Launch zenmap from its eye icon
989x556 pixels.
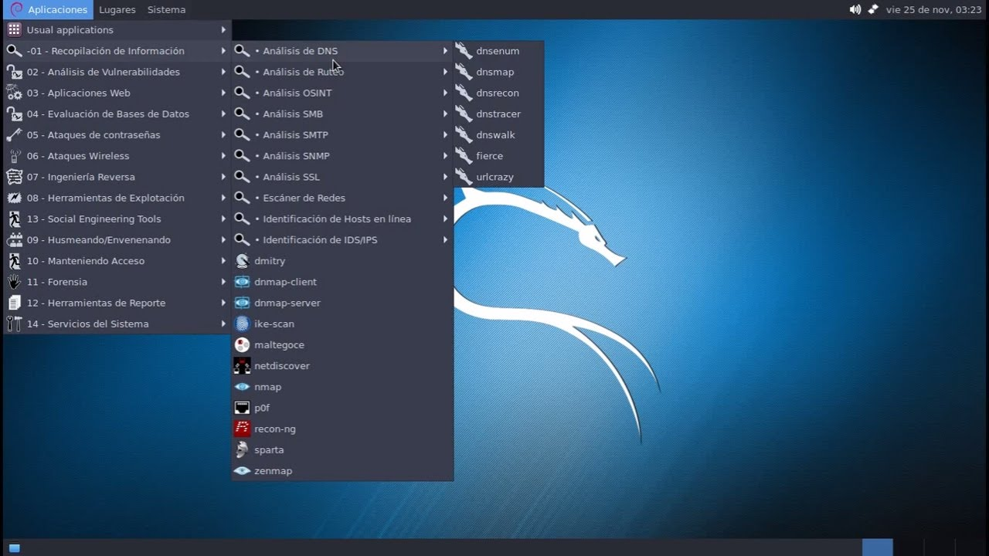pos(243,471)
